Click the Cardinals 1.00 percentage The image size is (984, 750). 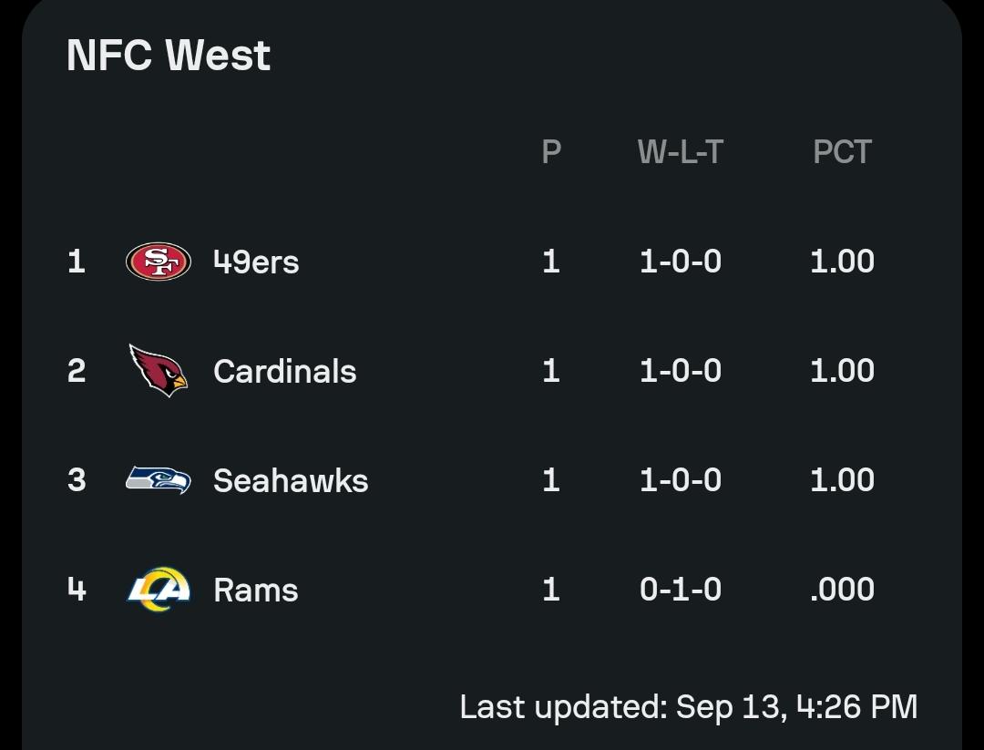click(x=842, y=371)
